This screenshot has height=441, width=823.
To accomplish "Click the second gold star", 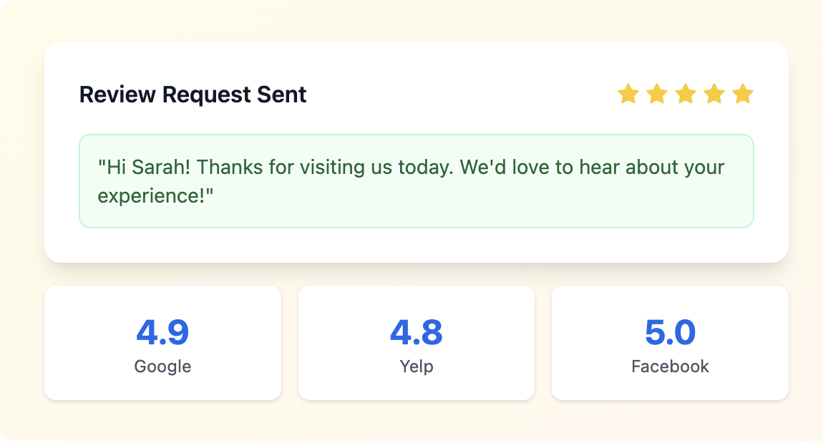I will (x=657, y=94).
